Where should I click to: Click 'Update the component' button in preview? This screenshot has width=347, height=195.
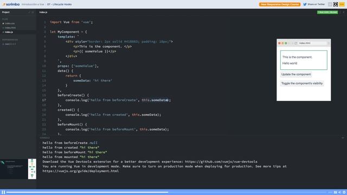point(296,74)
